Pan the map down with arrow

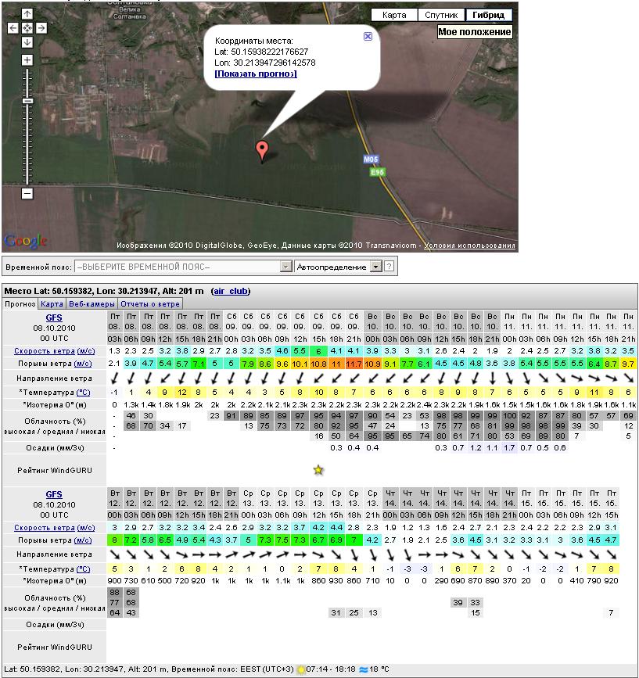pos(27,42)
